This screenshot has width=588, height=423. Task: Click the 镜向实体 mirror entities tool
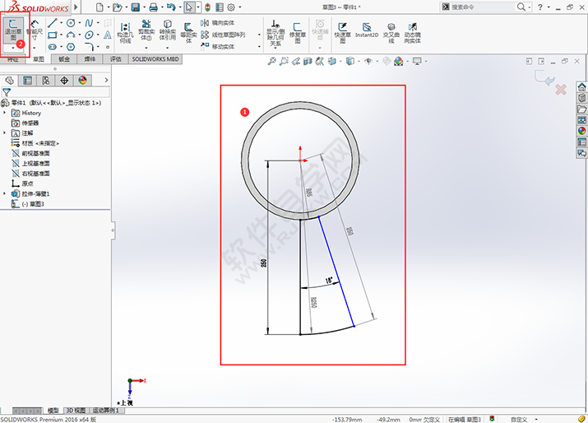tap(218, 23)
